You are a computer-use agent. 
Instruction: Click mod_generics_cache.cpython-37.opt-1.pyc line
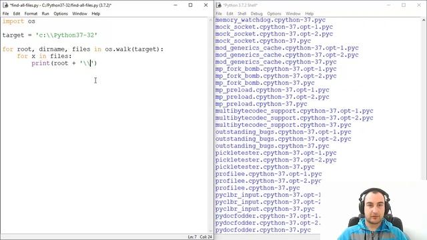click(x=287, y=48)
